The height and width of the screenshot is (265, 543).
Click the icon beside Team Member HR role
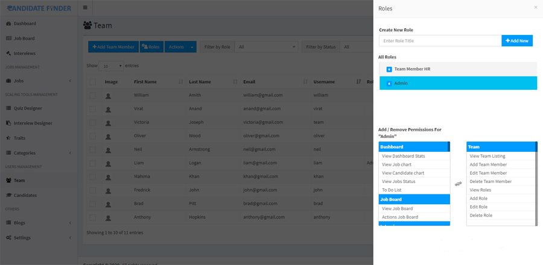pos(389,69)
